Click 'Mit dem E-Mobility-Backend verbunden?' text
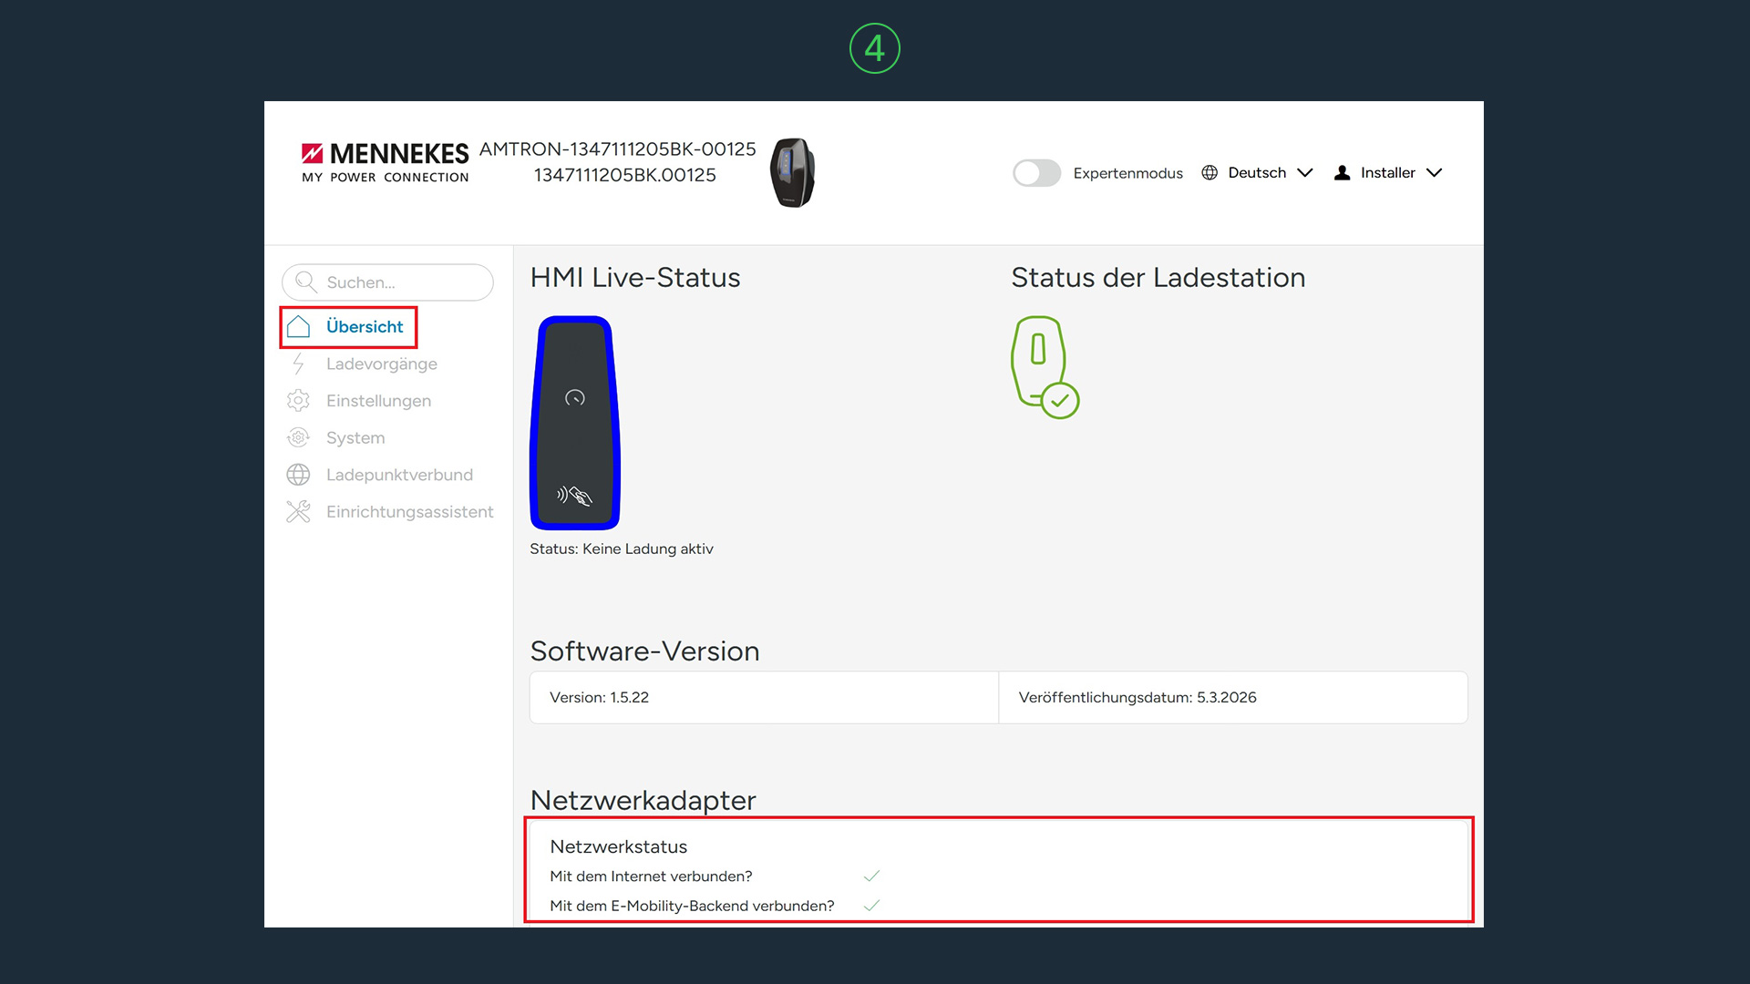This screenshot has height=984, width=1750. pos(692,906)
